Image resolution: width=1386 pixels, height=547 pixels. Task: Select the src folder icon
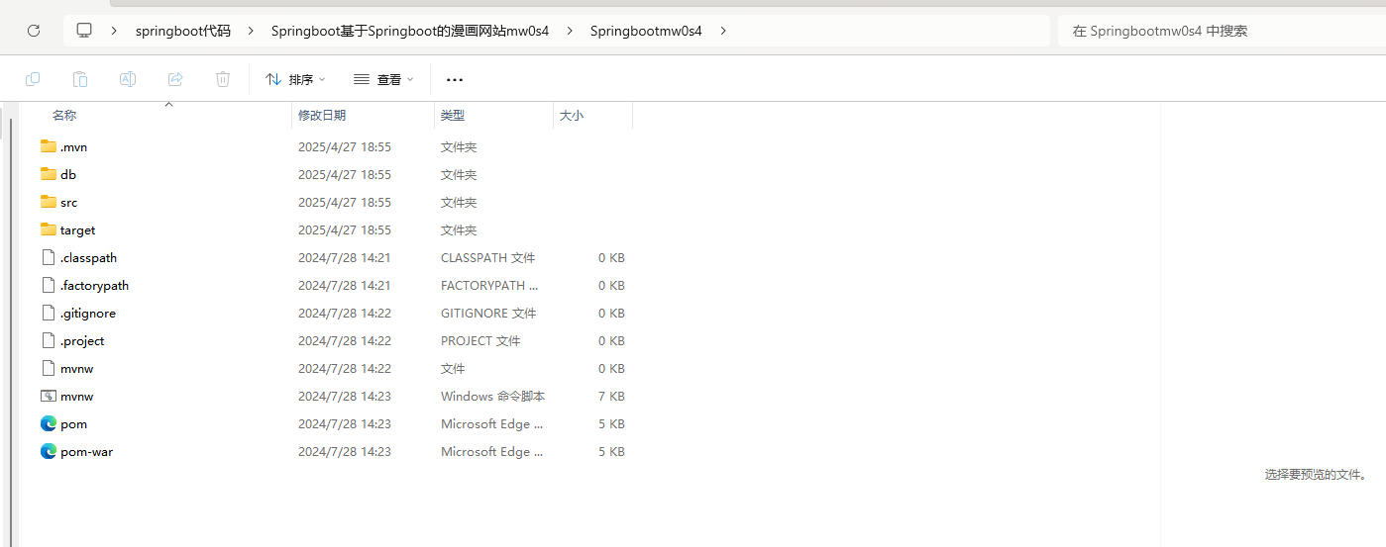pyautogui.click(x=49, y=202)
